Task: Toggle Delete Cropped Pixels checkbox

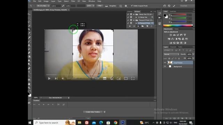Action: click(x=132, y=6)
